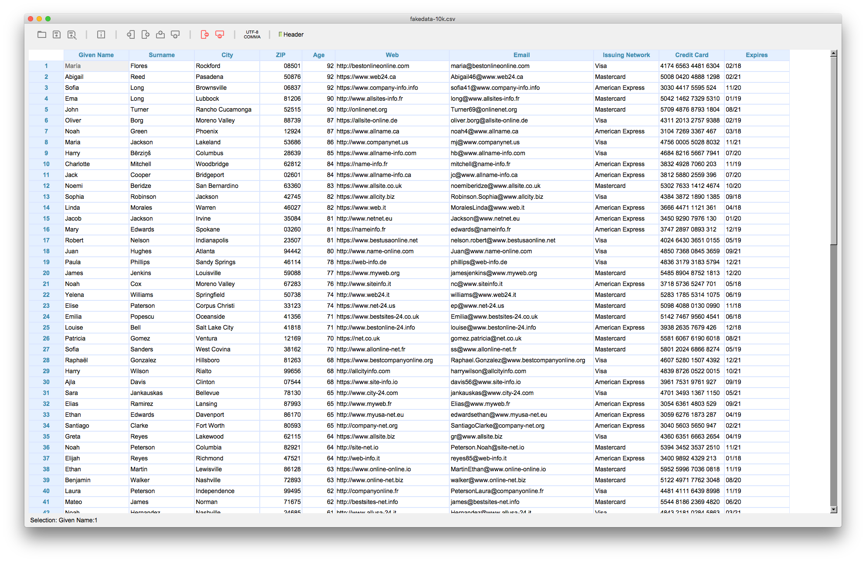Delete the selected row (red icon)
Screen dimensions: 866x562
click(220, 34)
